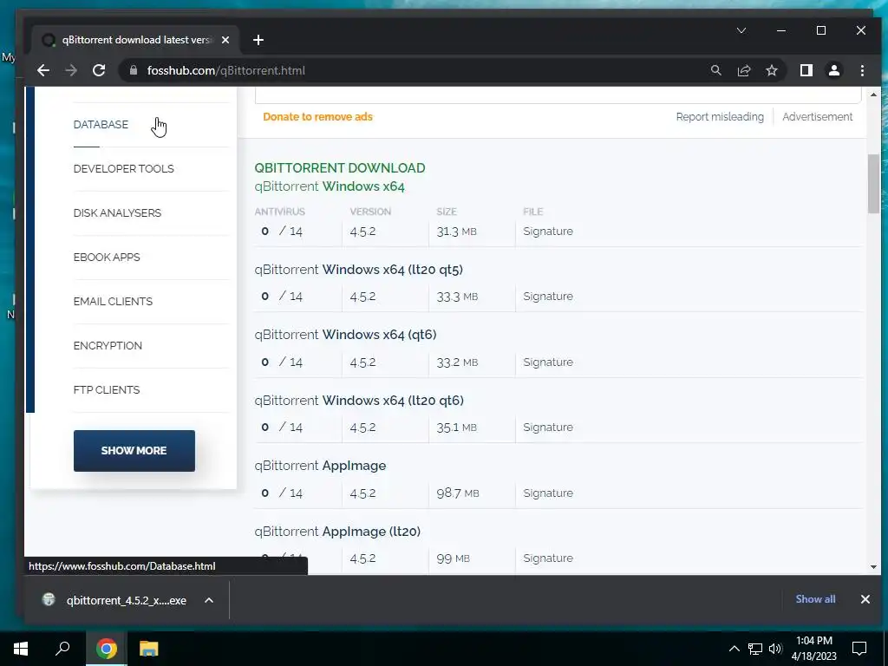Close the downloads bar
This screenshot has width=888, height=666.
coord(865,599)
